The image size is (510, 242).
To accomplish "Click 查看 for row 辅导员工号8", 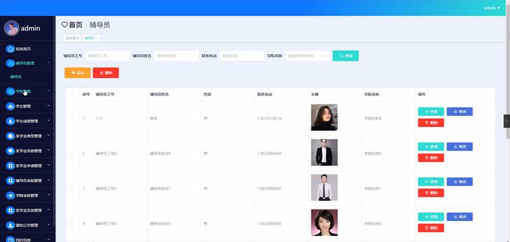I will point(431,147).
